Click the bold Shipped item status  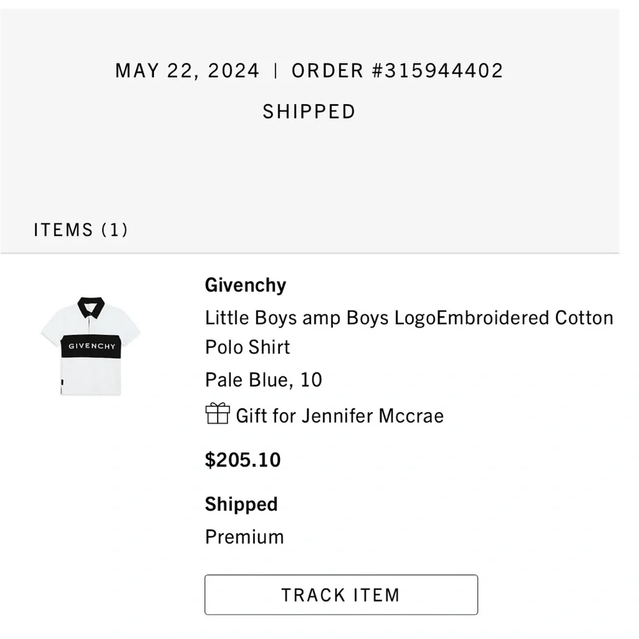241,504
